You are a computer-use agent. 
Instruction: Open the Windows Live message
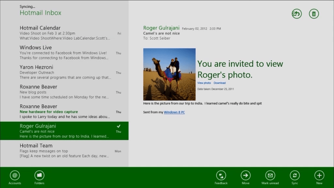(64, 53)
